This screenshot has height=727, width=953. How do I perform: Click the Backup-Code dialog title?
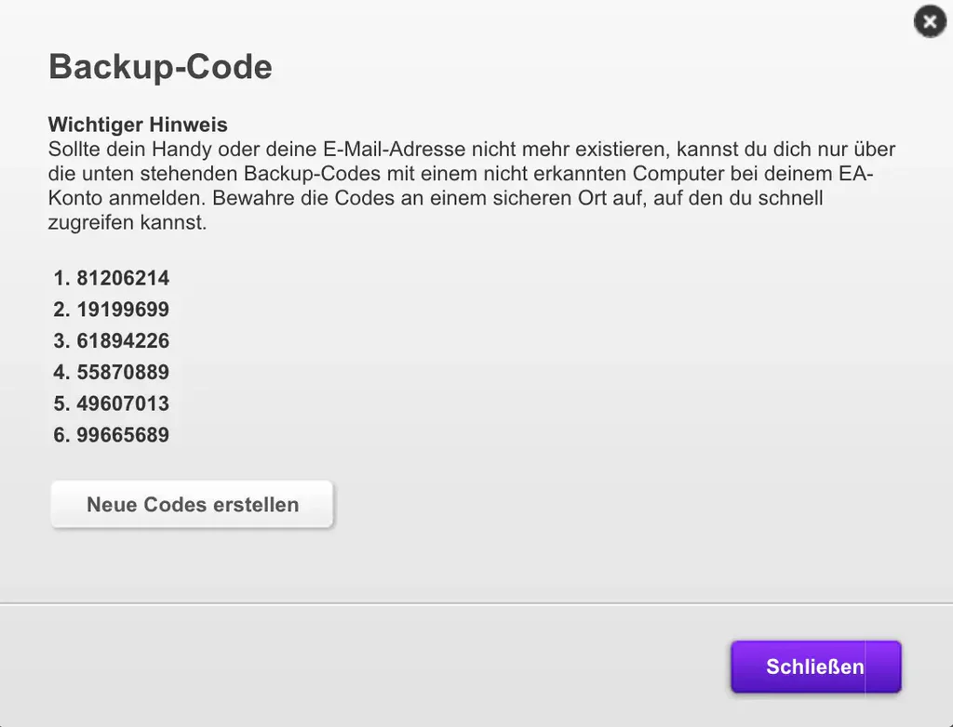tap(160, 67)
